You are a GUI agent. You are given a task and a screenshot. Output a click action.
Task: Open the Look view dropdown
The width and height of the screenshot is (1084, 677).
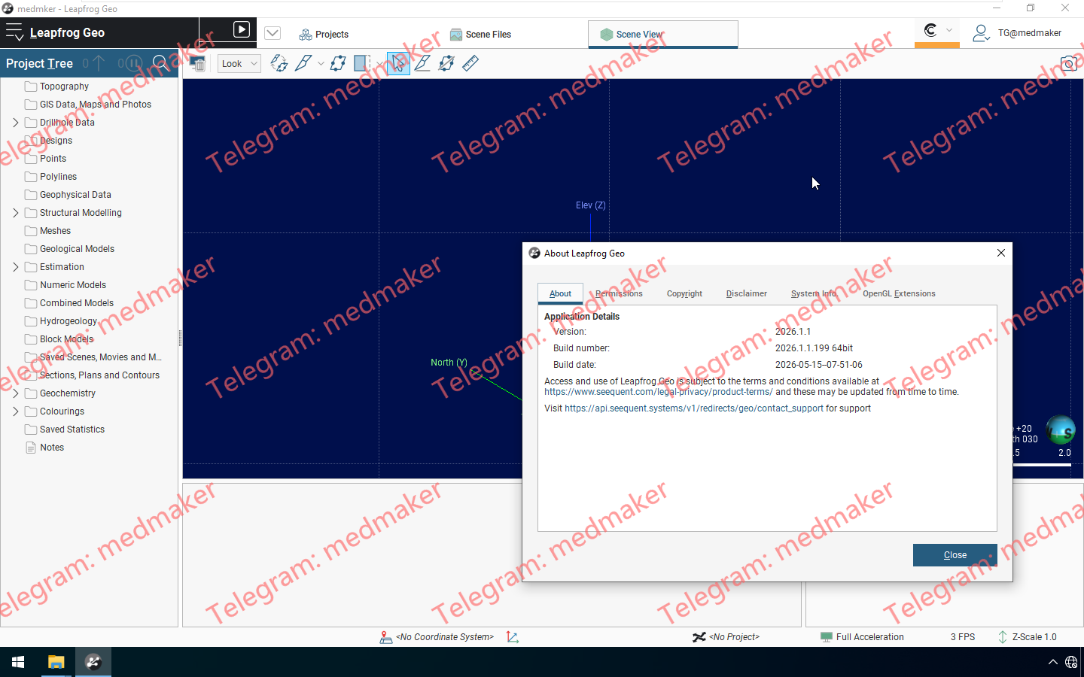239,64
